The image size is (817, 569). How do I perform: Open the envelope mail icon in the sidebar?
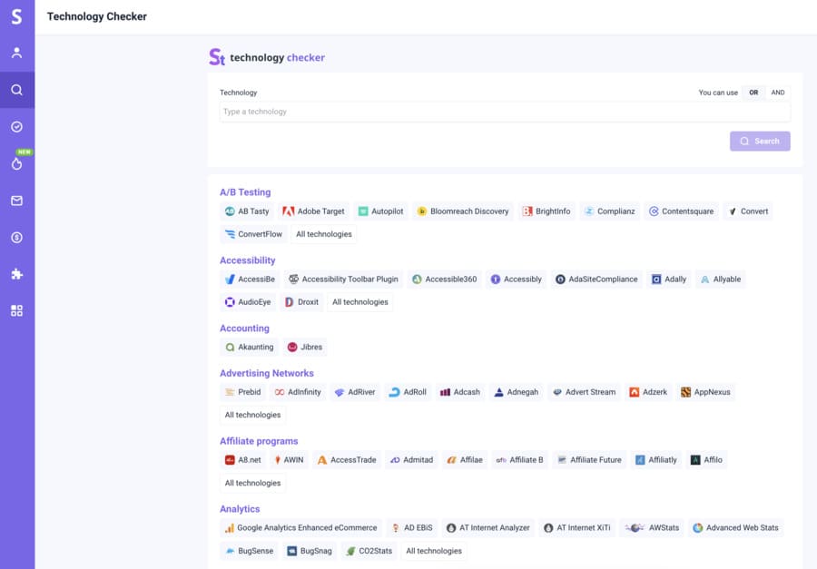pyautogui.click(x=16, y=201)
